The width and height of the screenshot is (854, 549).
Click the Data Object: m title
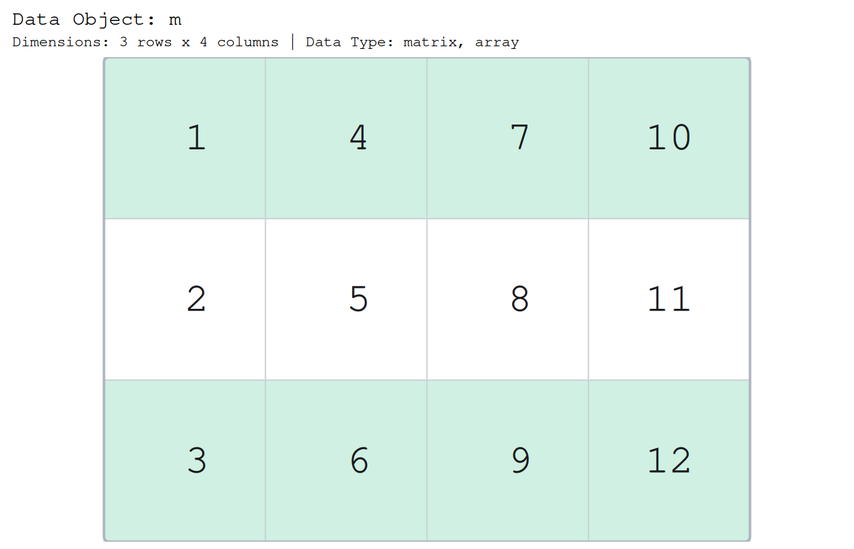97,20
